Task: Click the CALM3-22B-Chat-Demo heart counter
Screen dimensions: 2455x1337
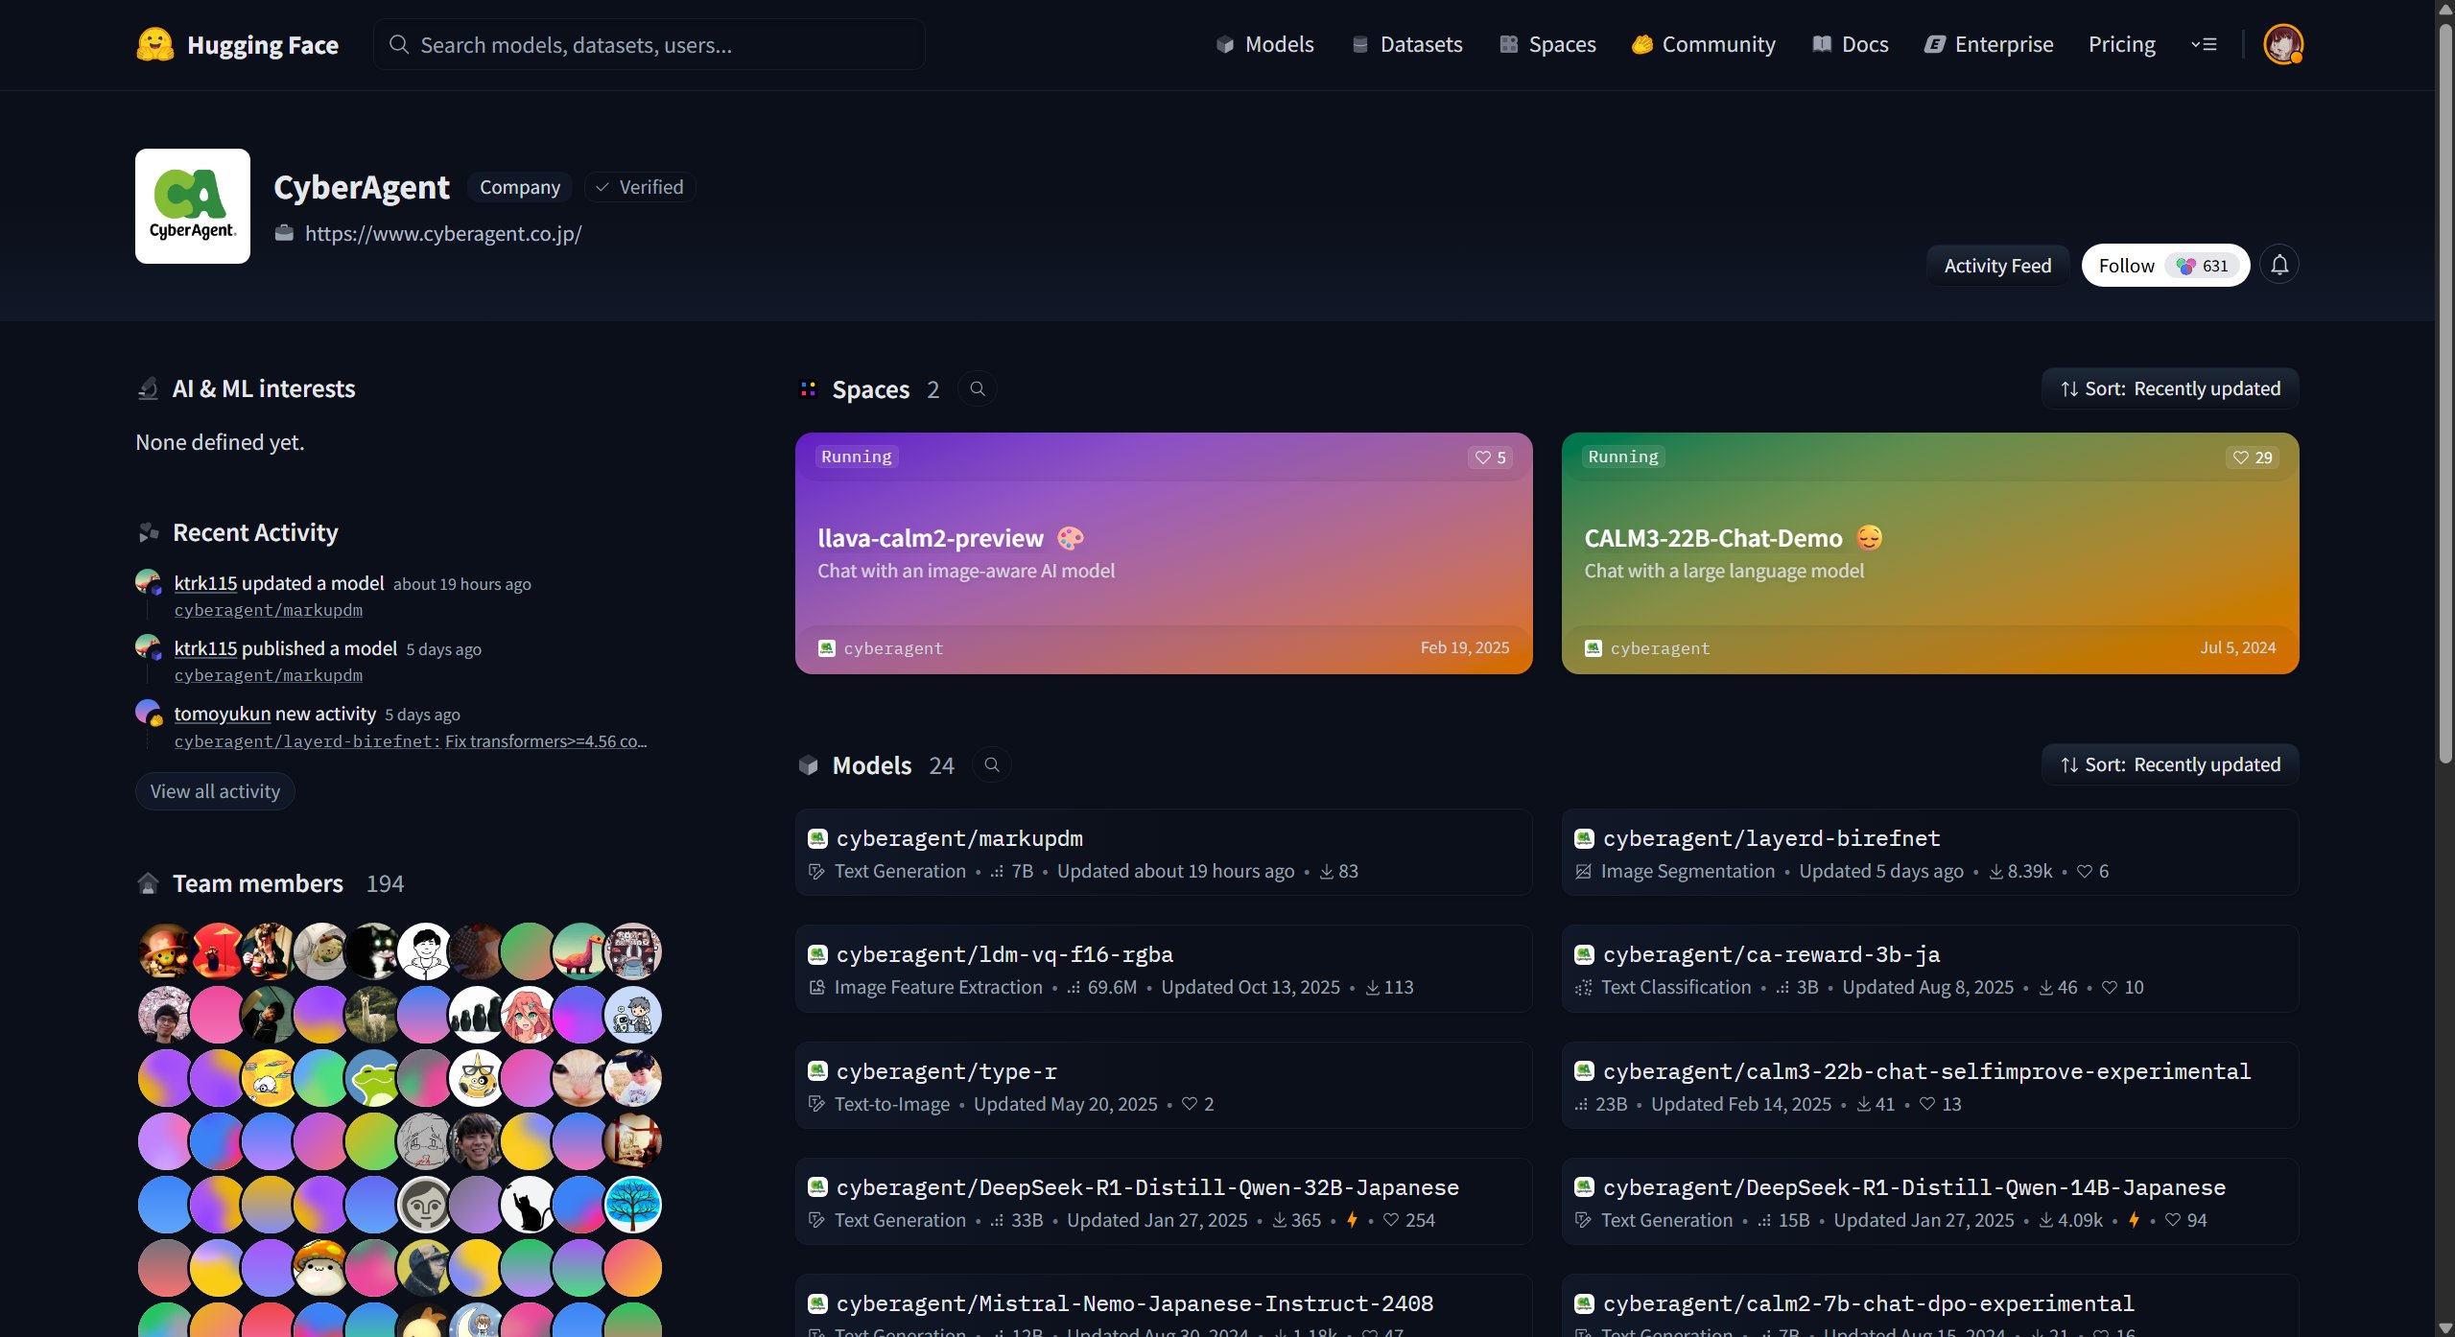Action: point(2252,457)
